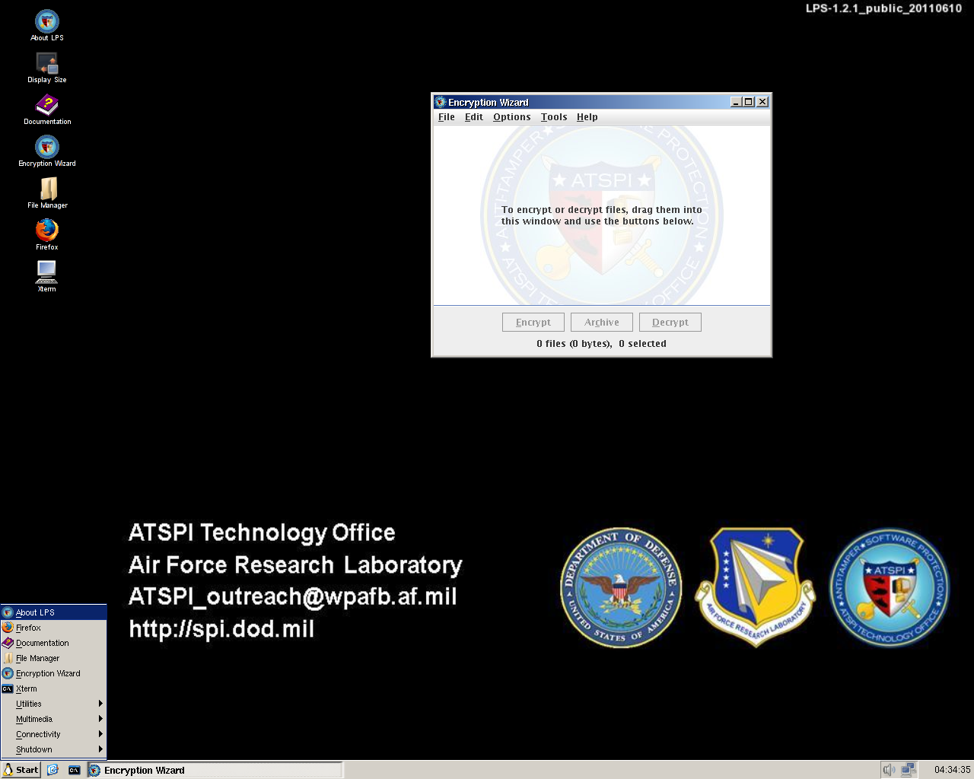Click the volume speaker tray icon

889,770
